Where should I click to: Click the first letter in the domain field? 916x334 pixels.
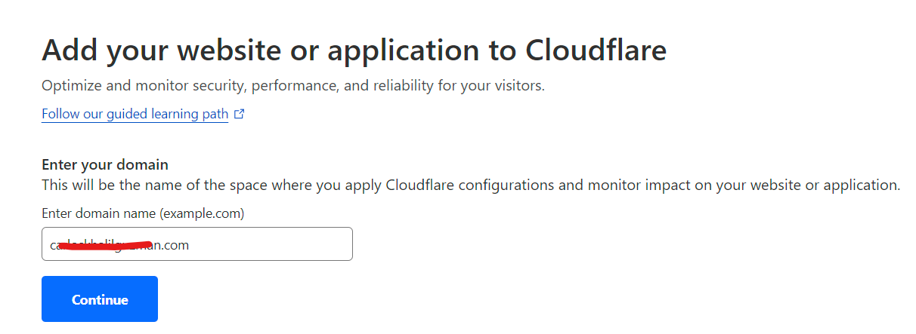click(x=53, y=245)
